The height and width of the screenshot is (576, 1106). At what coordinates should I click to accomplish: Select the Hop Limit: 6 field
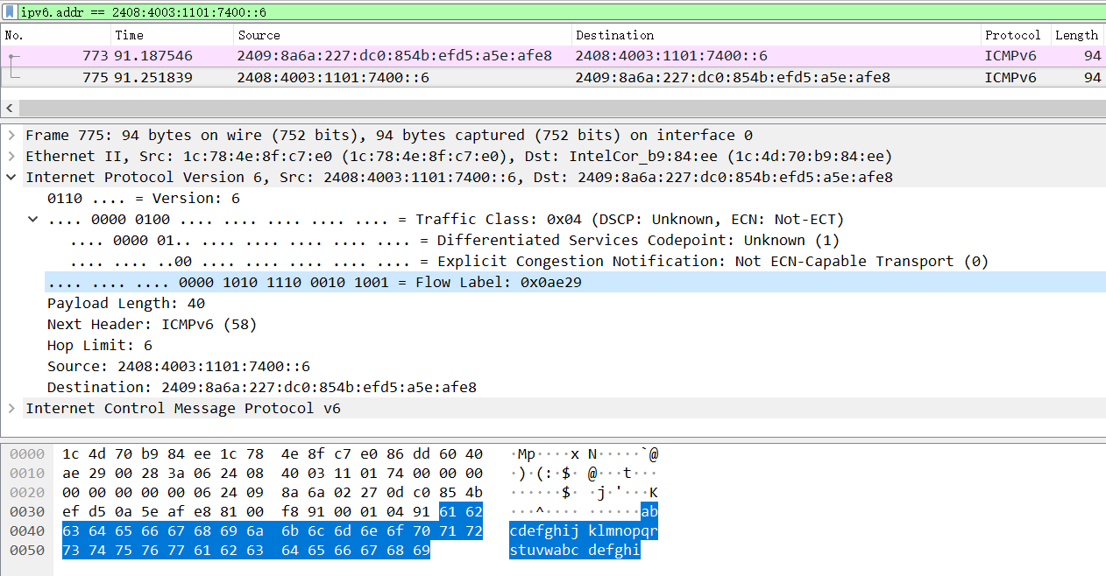click(99, 346)
